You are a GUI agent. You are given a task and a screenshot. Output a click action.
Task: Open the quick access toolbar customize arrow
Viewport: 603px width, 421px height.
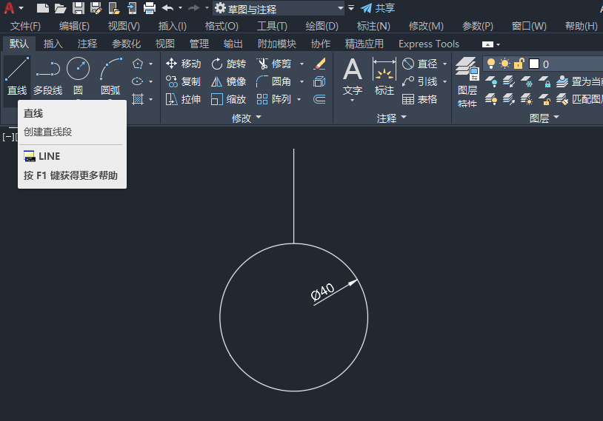(350, 8)
